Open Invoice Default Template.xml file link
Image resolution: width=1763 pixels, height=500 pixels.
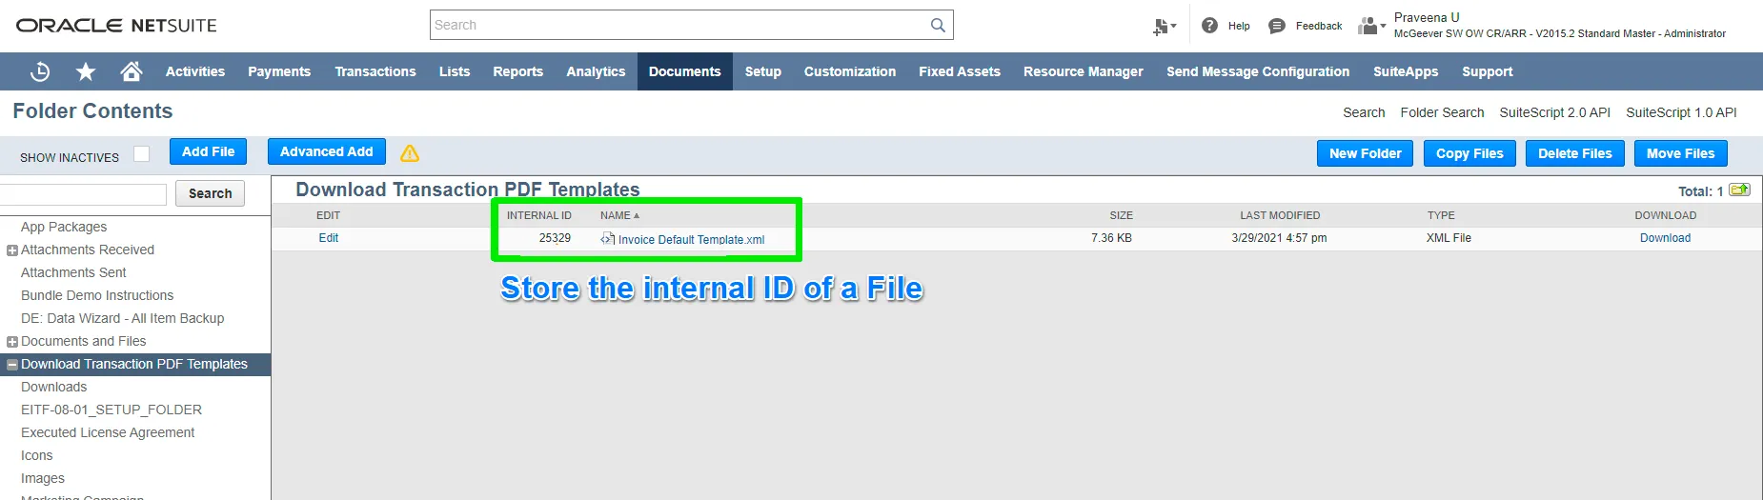[691, 240]
